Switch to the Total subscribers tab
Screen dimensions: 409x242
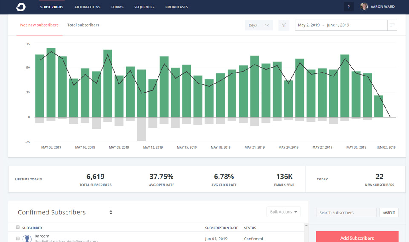click(x=83, y=25)
